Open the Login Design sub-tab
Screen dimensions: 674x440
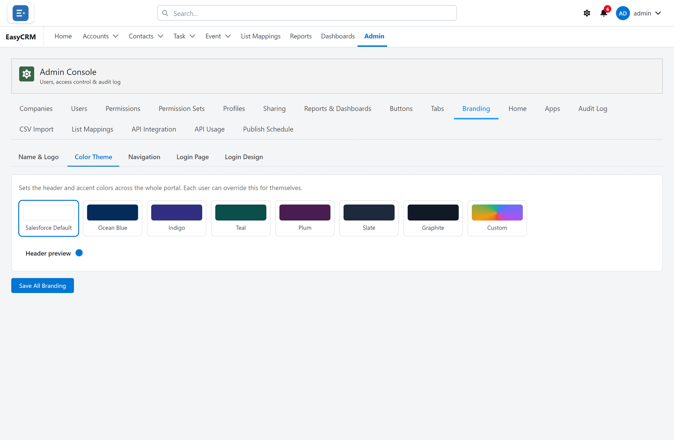pyautogui.click(x=244, y=157)
